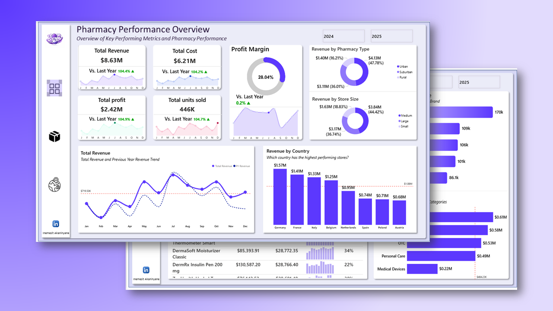
Task: Click the Medium store size legend entry
Action: [405, 116]
